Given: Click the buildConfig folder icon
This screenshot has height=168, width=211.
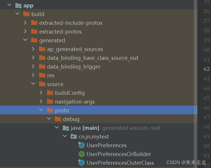Looking at the screenshot, I should coord(50,93).
